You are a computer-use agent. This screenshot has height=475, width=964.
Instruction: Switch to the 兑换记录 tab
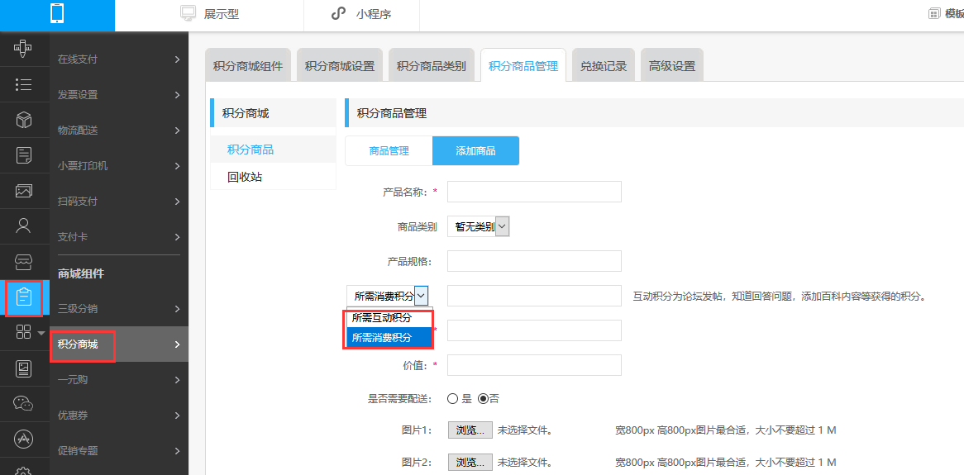tap(603, 66)
